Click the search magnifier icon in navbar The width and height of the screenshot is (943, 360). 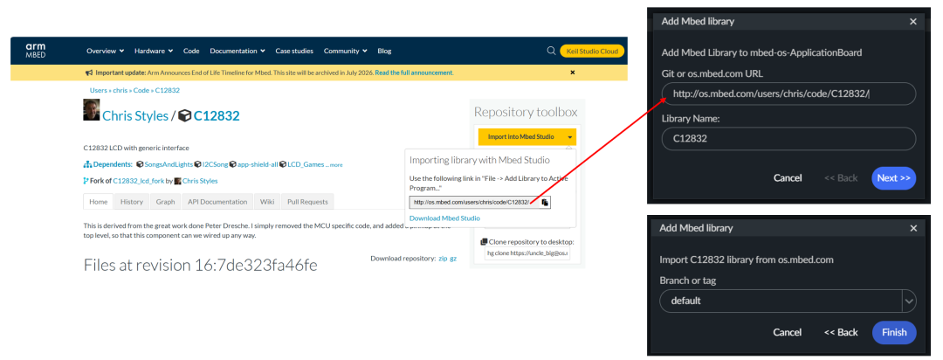point(551,51)
